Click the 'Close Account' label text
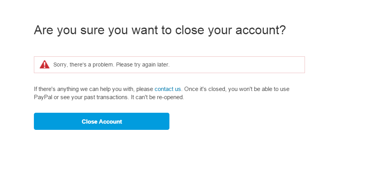377x173 pixels. (102, 121)
